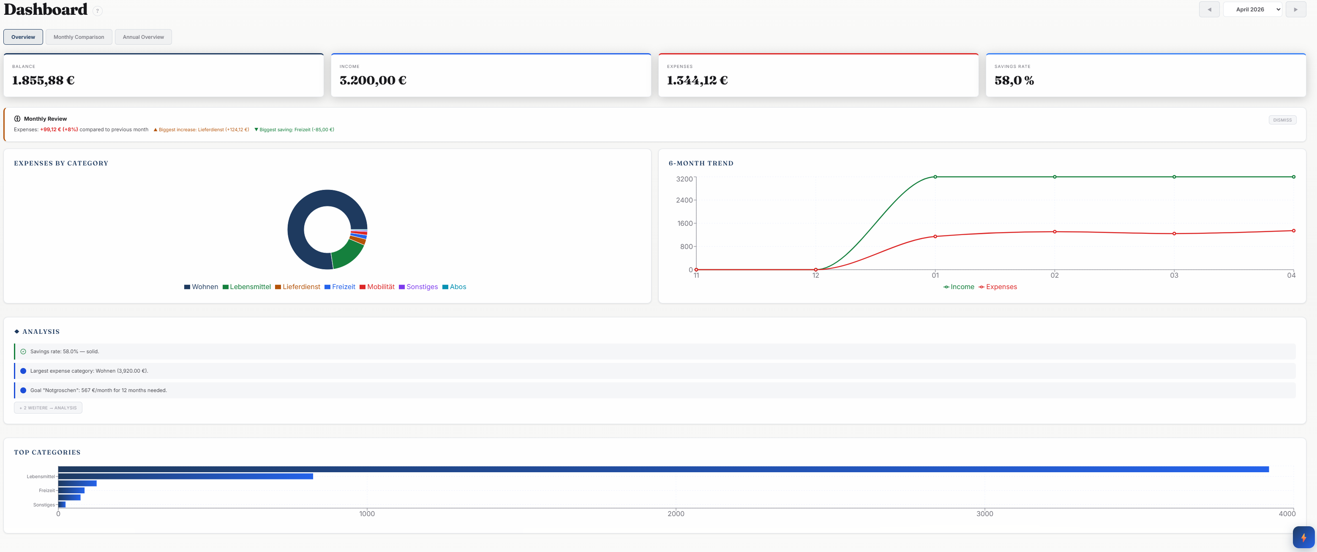Toggle Expenses series in trend legend
Viewport: 1317px width, 552px height.
(x=998, y=287)
